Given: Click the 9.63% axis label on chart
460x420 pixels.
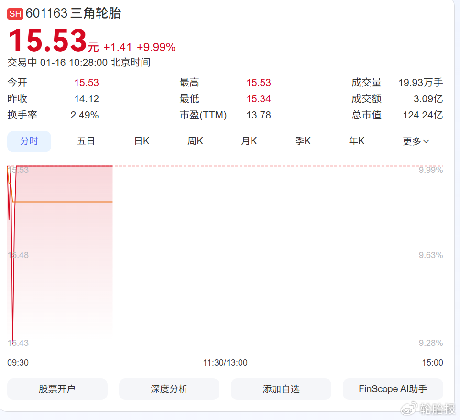Looking at the screenshot, I should click(x=431, y=255).
